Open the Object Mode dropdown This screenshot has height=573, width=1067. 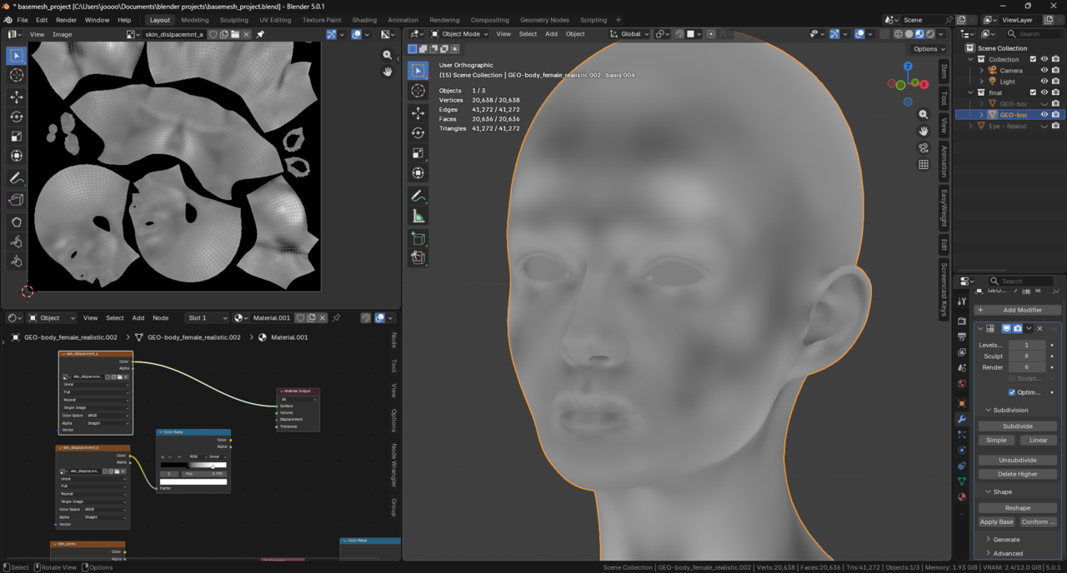coord(459,34)
